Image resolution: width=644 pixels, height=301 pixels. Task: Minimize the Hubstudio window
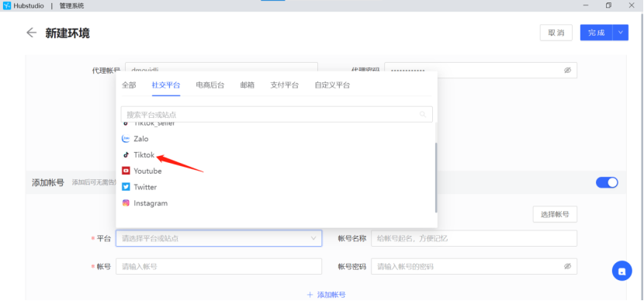(586, 5)
